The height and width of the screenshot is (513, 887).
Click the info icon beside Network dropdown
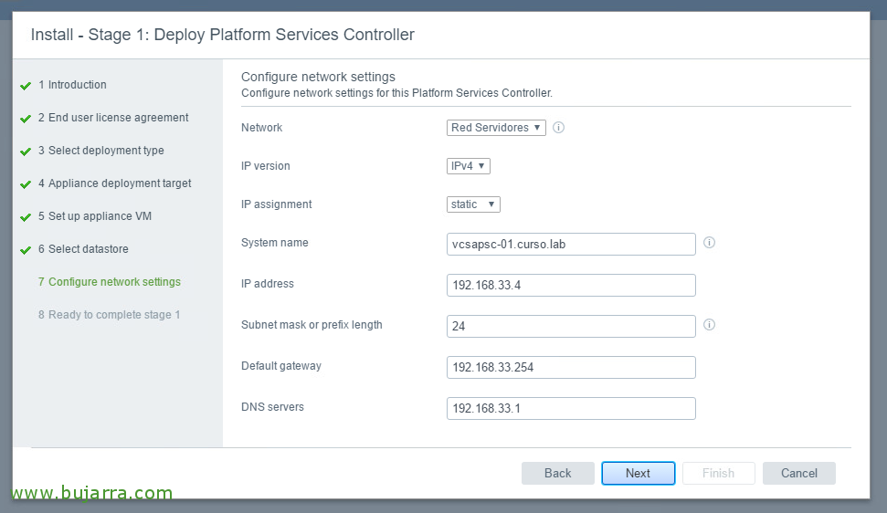558,128
